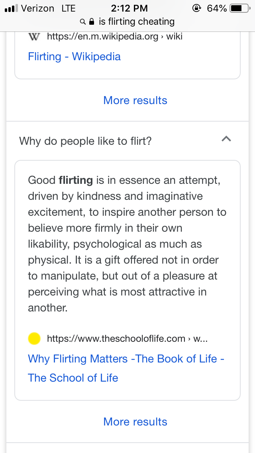Tap the 'is flirting cheating' address bar text
The image size is (255, 453).
coord(136,22)
